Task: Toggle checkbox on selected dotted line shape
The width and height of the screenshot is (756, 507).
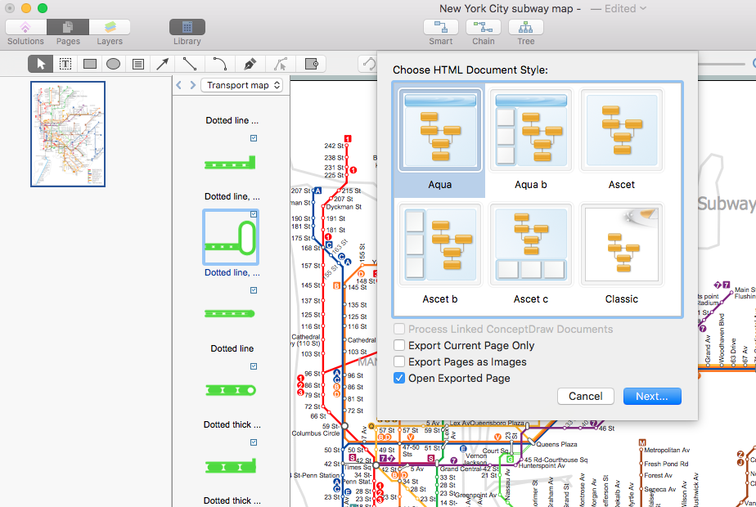Action: pyautogui.click(x=254, y=214)
